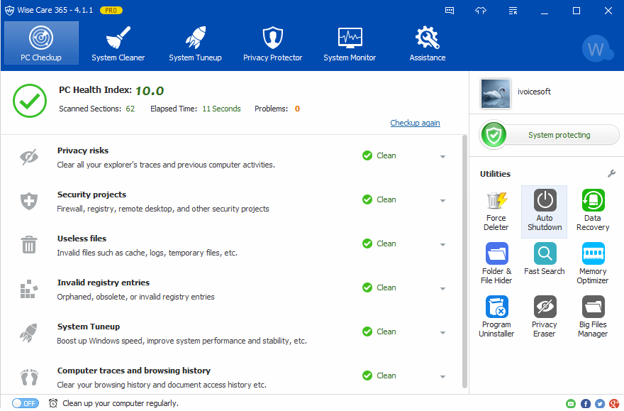Share on Twitter via the status bar icon

point(600,403)
